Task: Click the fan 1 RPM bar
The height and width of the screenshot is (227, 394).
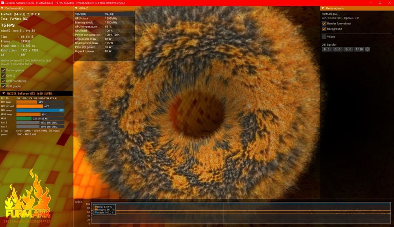Action: 40,127
